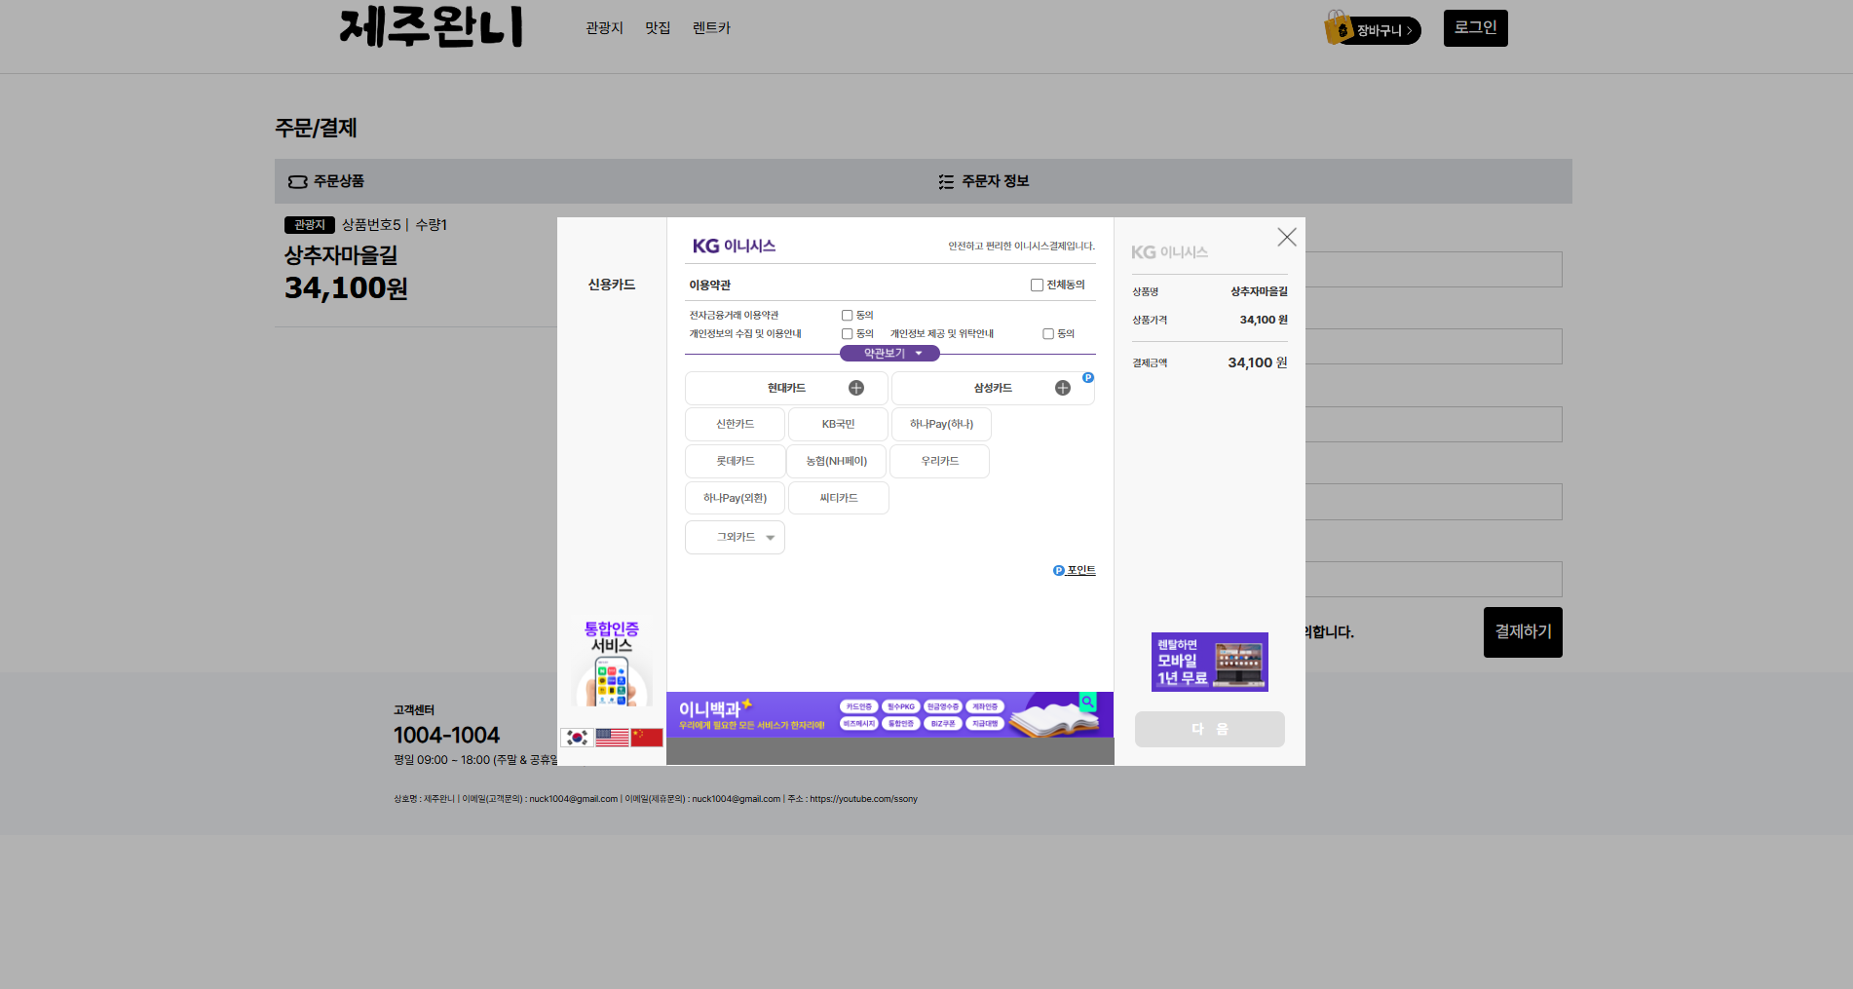This screenshot has height=989, width=1853.
Task: Click the 제주완니 site logo
Action: 432,26
